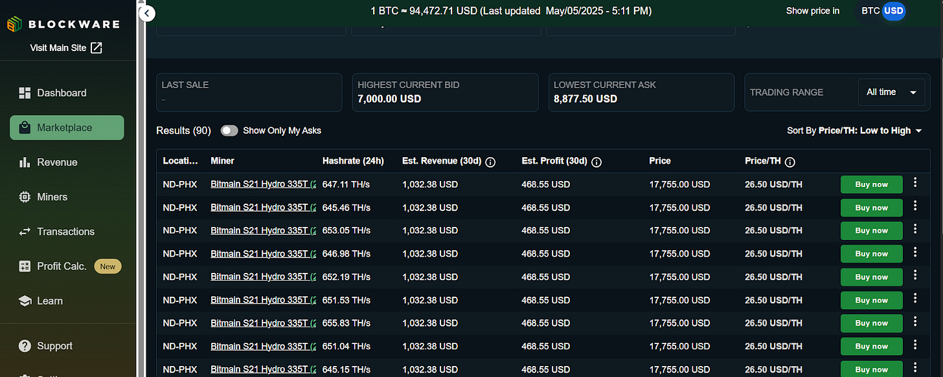Go to the Revenue section
The image size is (943, 377).
tap(67, 162)
